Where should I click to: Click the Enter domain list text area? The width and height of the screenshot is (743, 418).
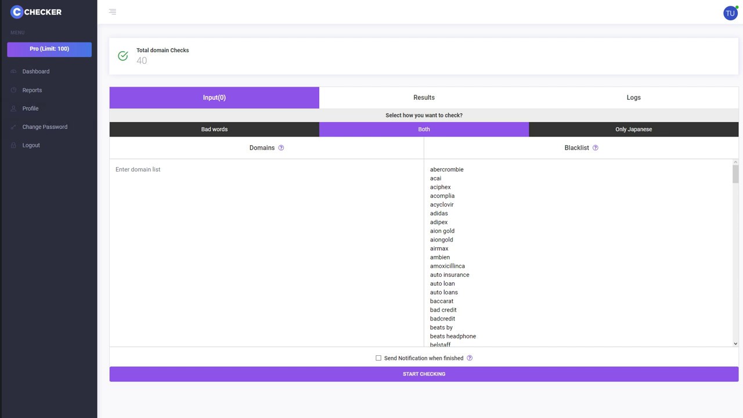[266, 253]
